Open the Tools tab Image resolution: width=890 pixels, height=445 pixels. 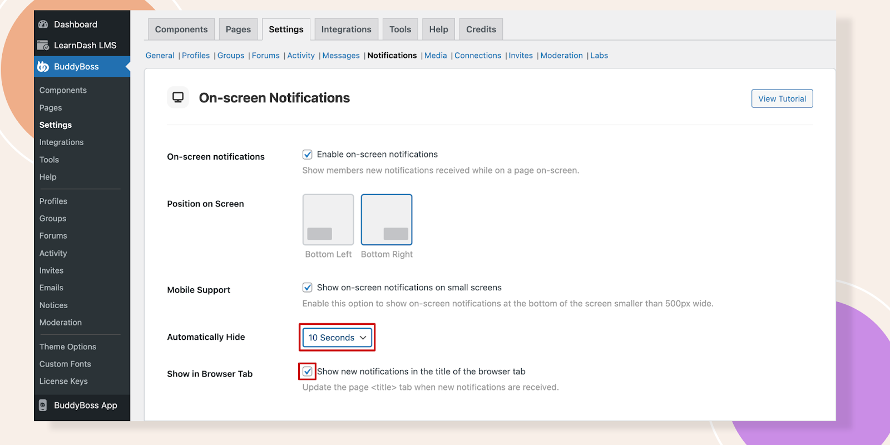[x=400, y=29]
